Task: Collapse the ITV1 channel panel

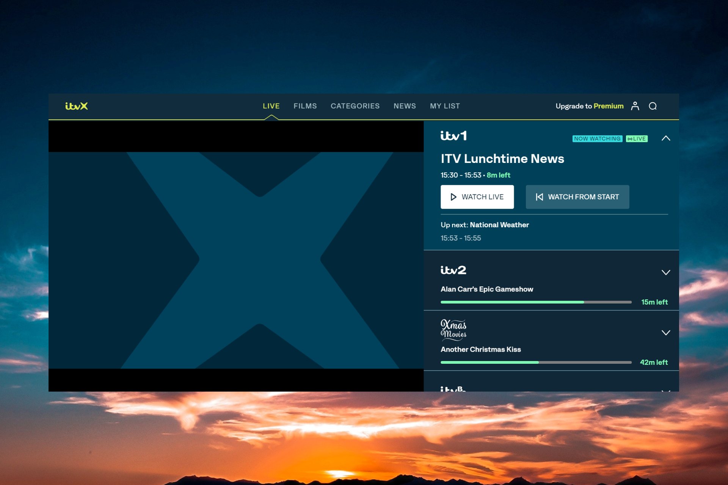Action: (666, 138)
